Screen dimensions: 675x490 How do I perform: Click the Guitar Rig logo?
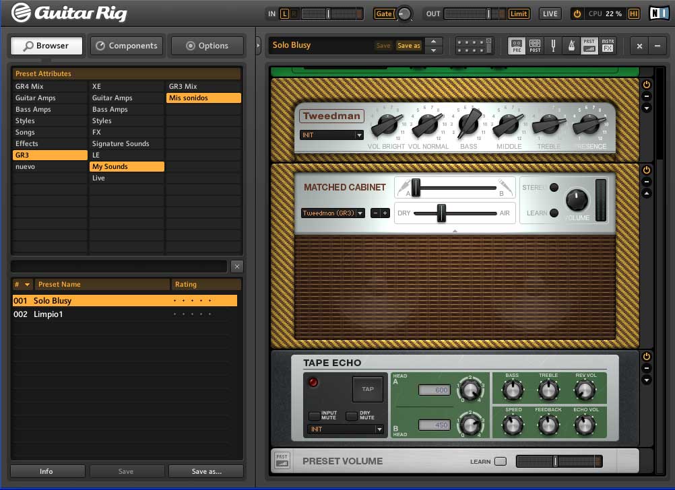tap(69, 13)
